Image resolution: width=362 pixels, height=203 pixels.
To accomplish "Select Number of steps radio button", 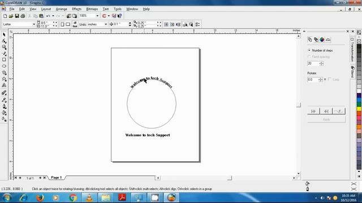I will [309, 50].
